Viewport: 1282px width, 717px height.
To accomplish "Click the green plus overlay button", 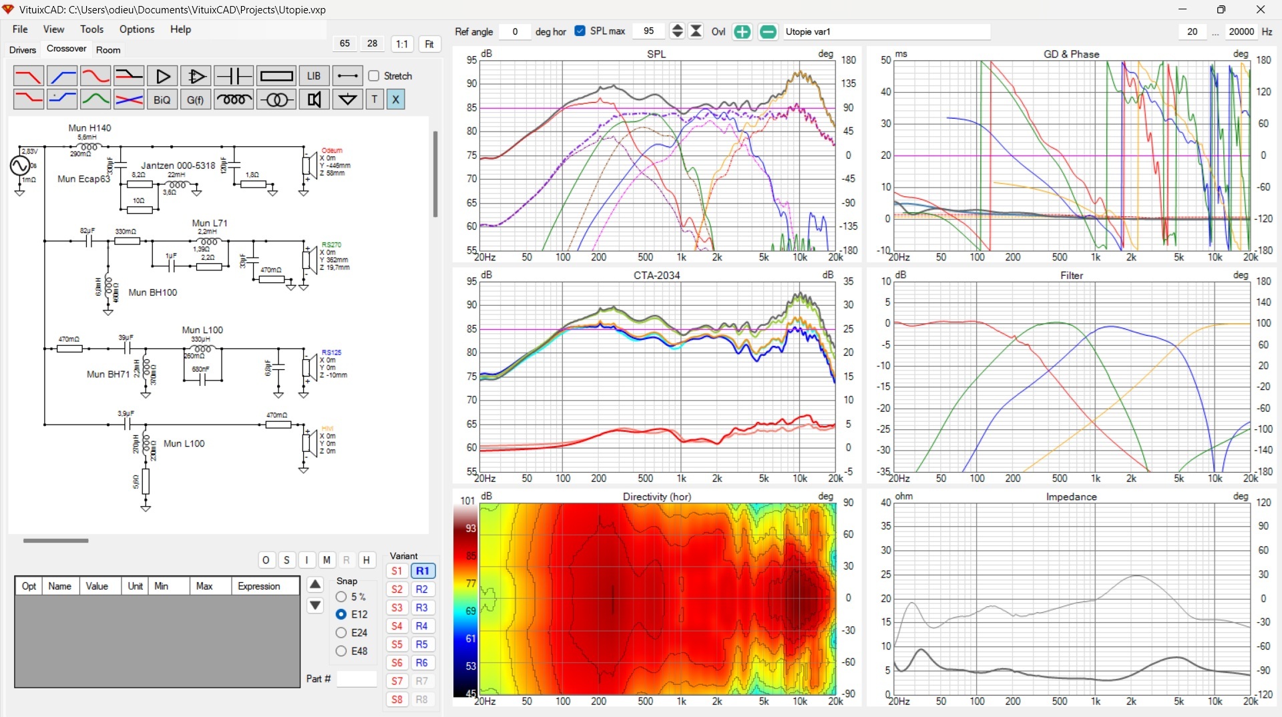I will (742, 31).
